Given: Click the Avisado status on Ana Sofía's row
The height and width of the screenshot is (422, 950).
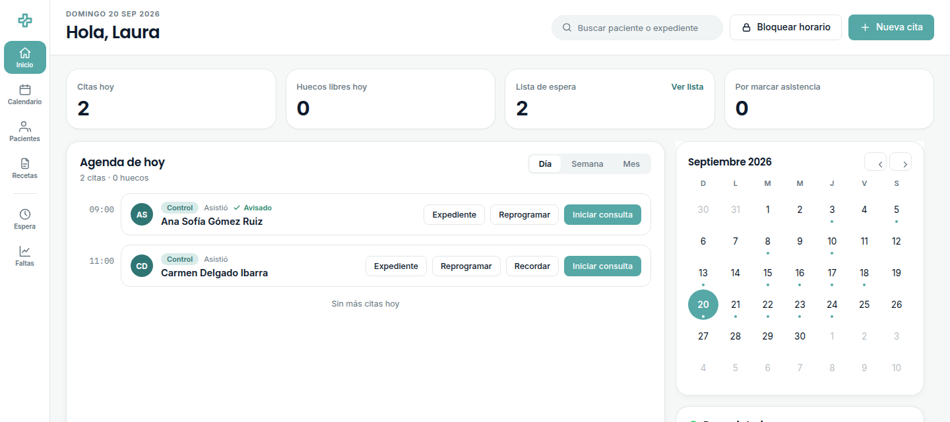Looking at the screenshot, I should click(253, 208).
